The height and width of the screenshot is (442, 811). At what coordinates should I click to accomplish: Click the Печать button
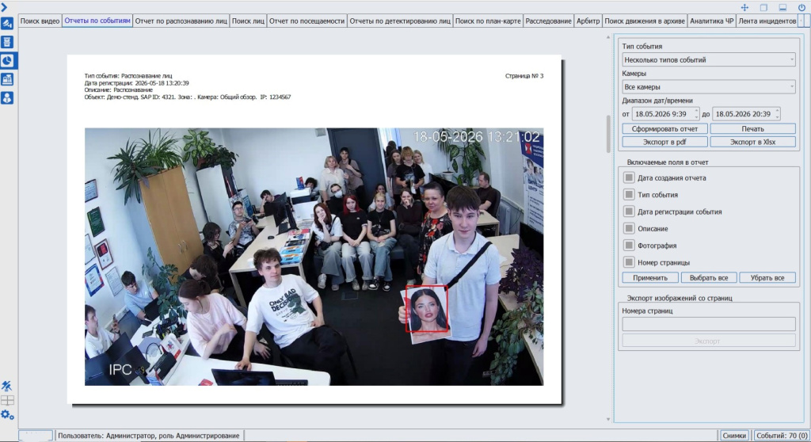pyautogui.click(x=752, y=129)
